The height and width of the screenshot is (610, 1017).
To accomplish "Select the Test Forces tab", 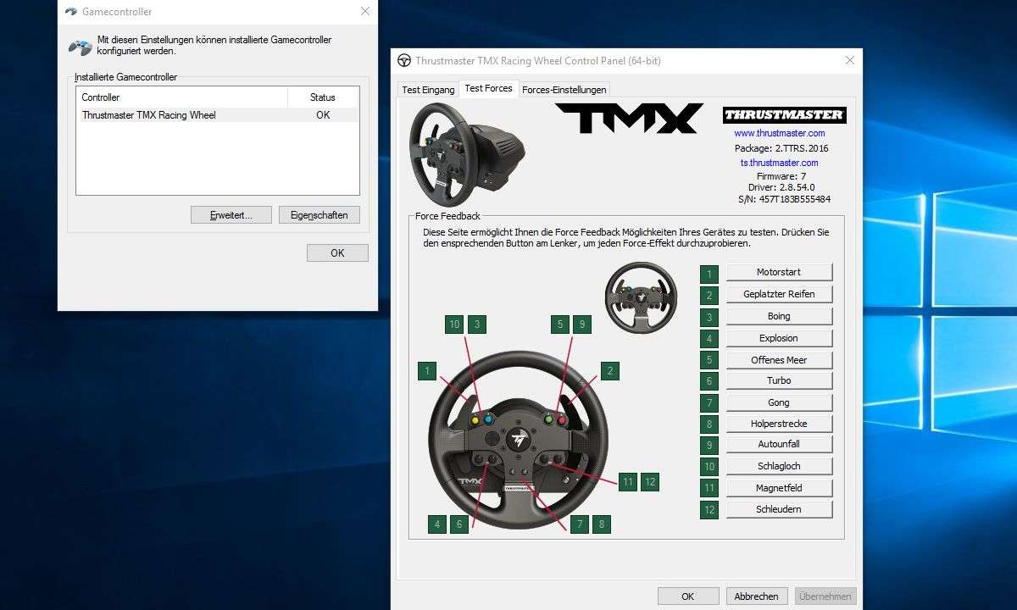I will pos(488,88).
